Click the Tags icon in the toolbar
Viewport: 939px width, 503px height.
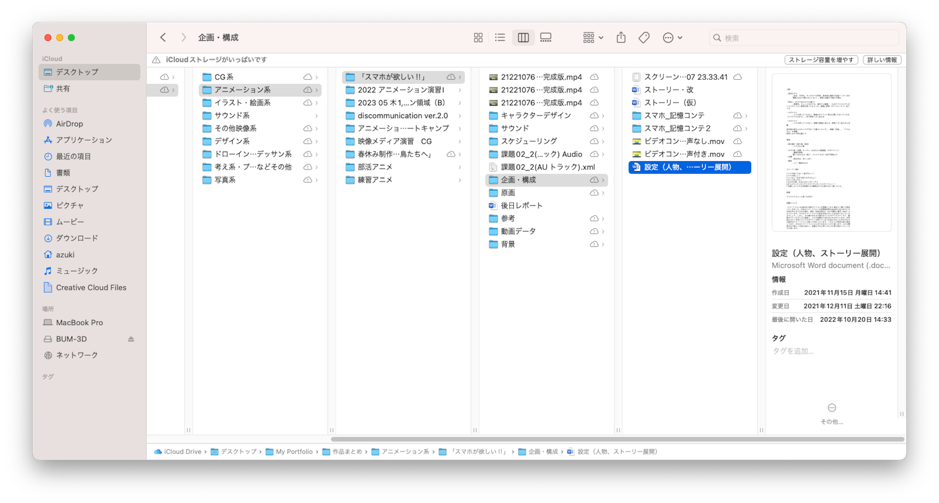coord(644,37)
